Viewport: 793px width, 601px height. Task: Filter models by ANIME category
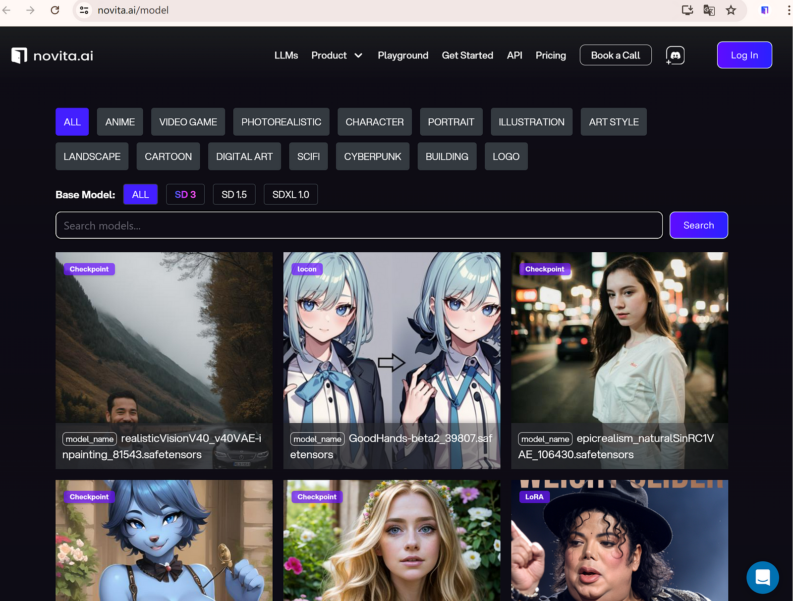pos(120,122)
